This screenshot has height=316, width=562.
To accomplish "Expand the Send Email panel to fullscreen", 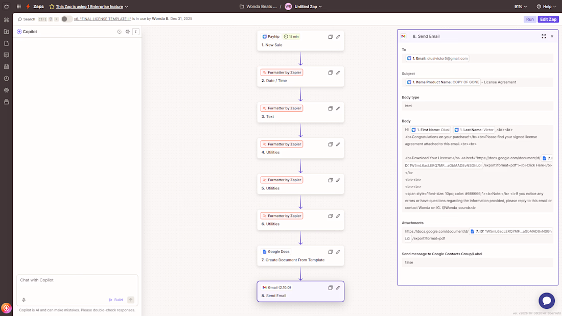I will tap(544, 36).
